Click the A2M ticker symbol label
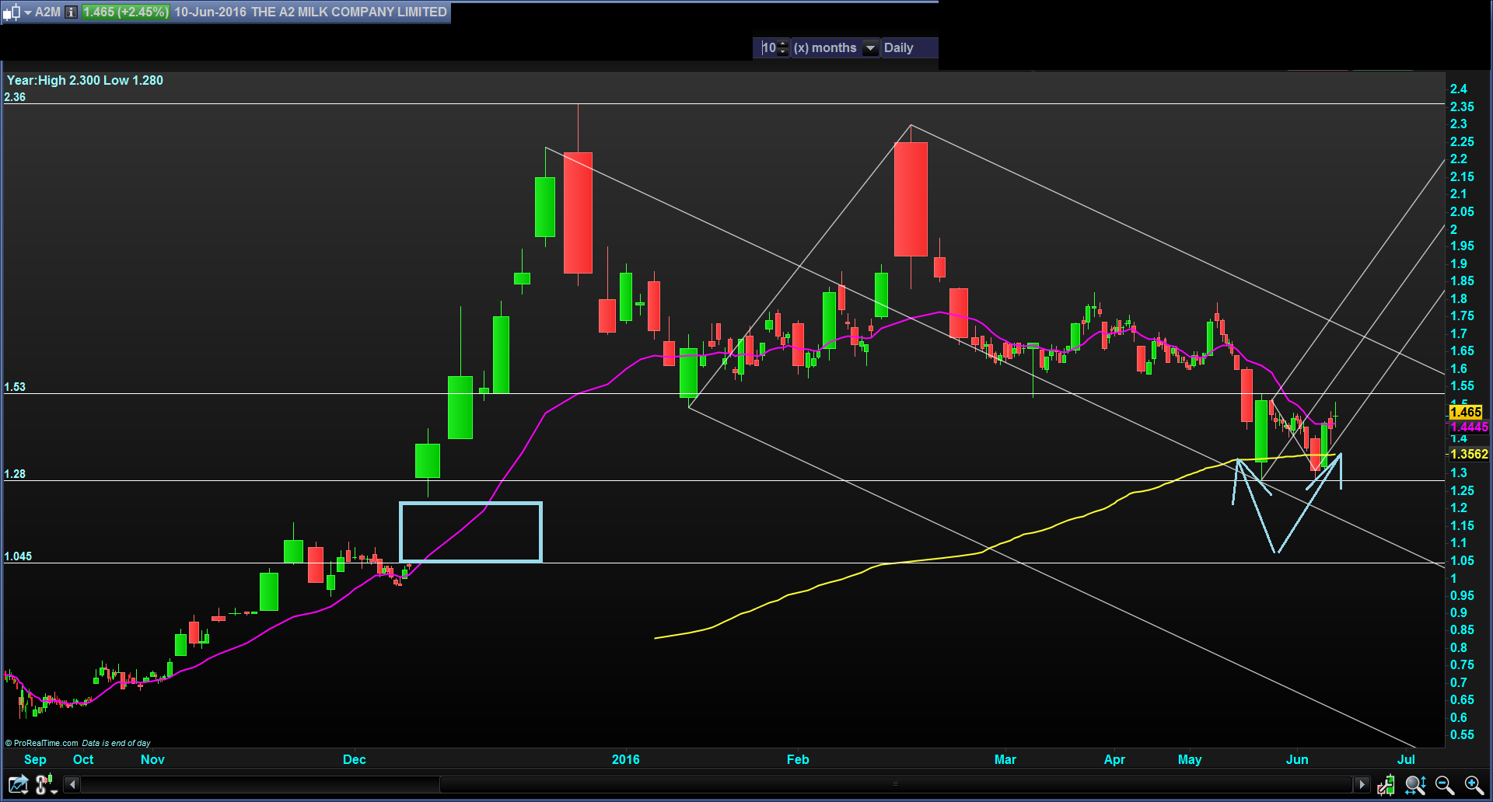Viewport: 1493px width, 802px height. (47, 12)
